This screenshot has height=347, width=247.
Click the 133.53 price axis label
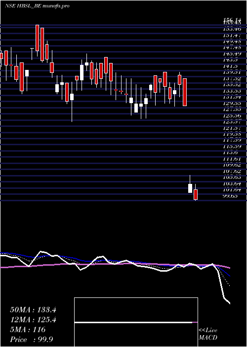coord(232,91)
